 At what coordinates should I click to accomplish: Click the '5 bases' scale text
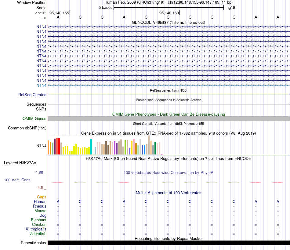(x=105, y=8)
